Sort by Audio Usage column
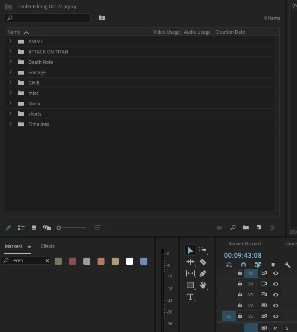 point(197,32)
